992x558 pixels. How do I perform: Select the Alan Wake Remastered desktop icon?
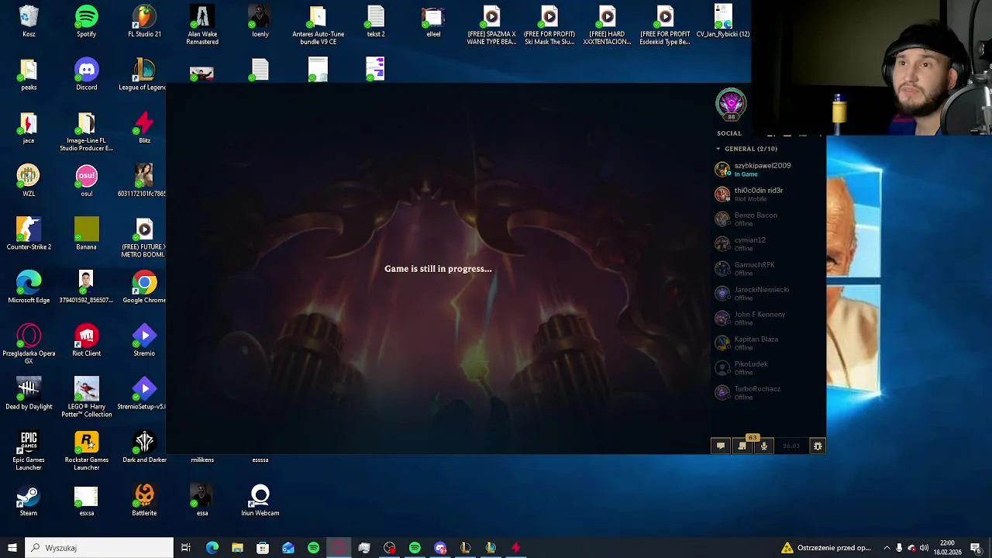coord(202,25)
